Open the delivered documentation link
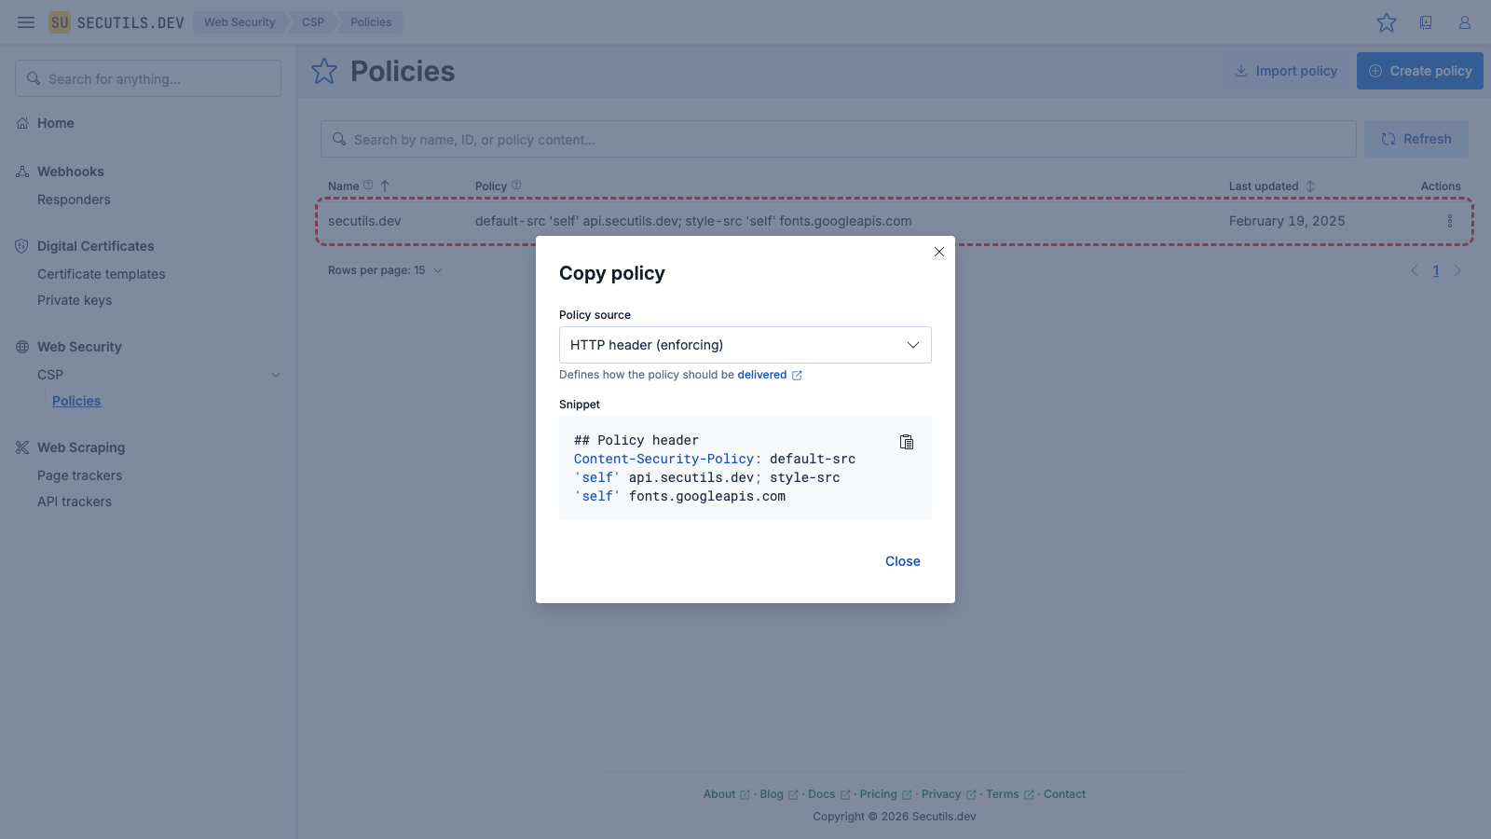 pos(762,375)
